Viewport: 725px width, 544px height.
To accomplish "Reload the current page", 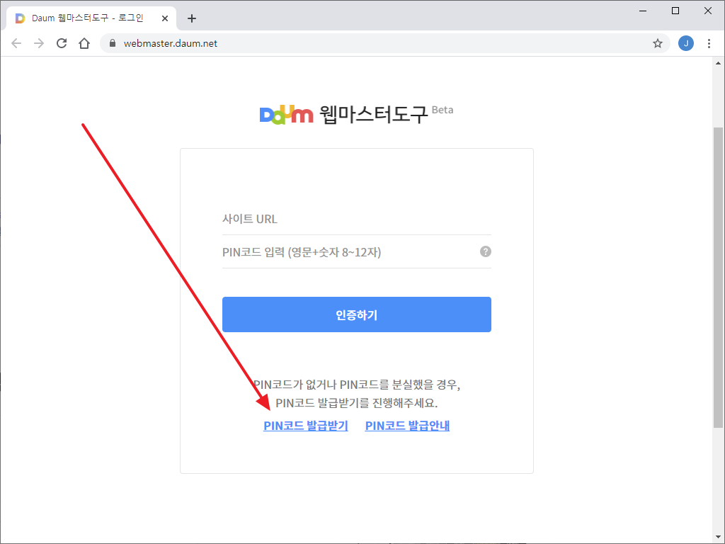I will 62,43.
